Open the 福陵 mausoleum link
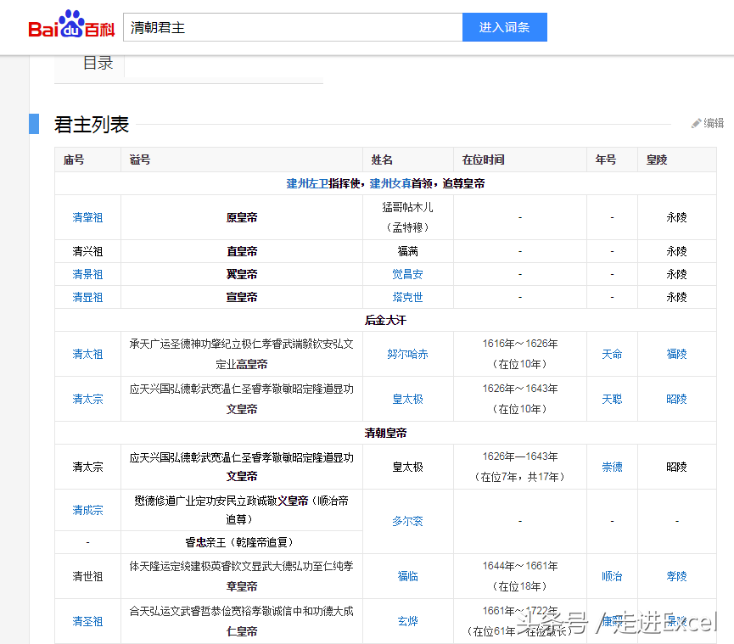 pos(676,355)
